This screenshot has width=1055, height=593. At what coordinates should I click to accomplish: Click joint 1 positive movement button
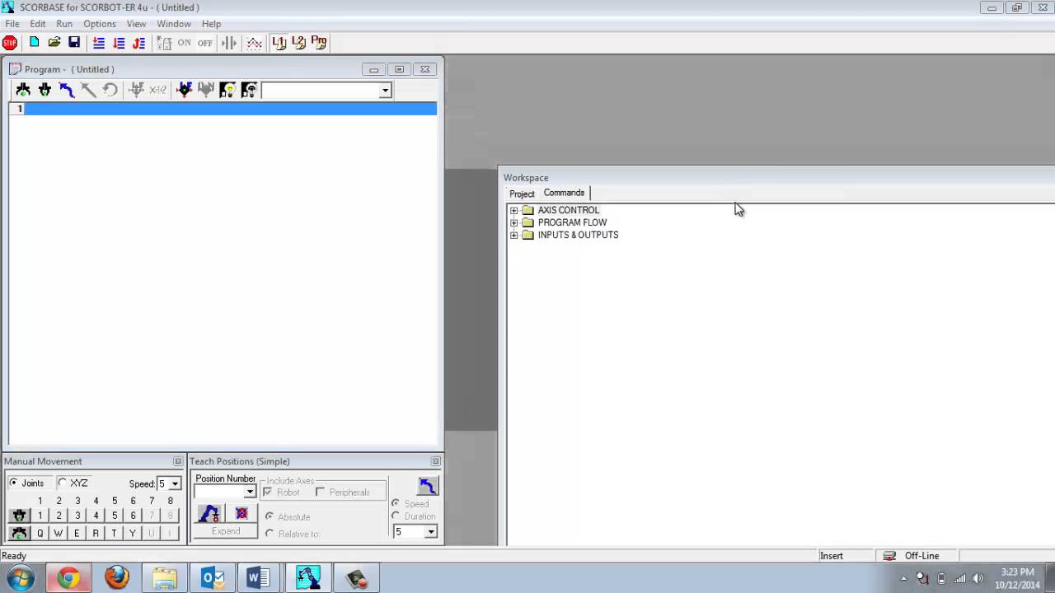[40, 516]
